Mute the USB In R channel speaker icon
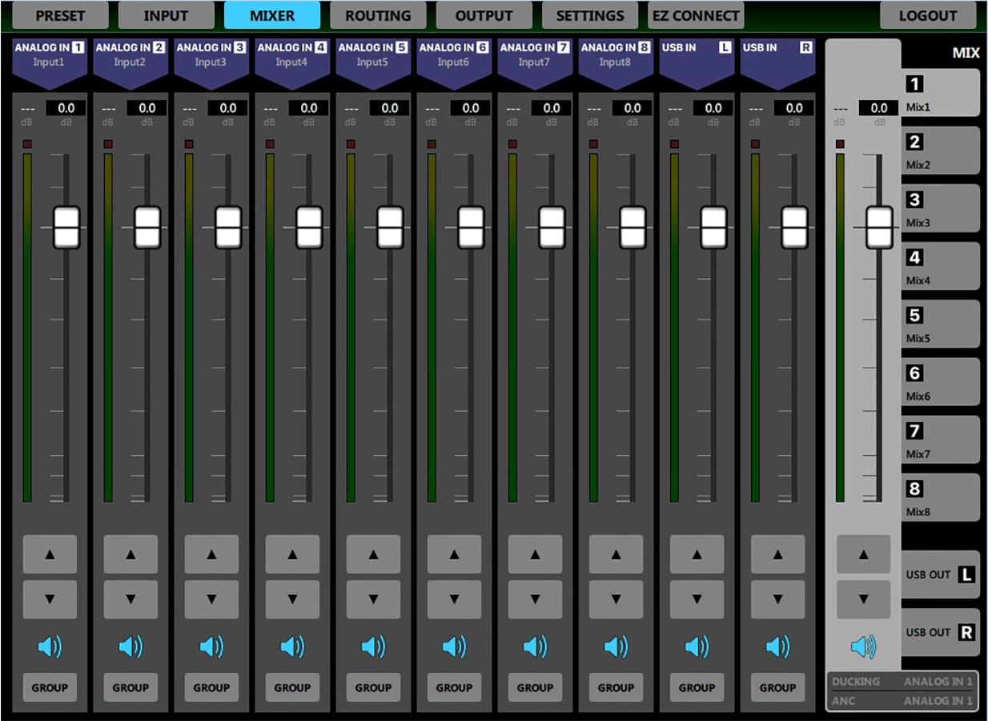The image size is (988, 721). tap(777, 646)
